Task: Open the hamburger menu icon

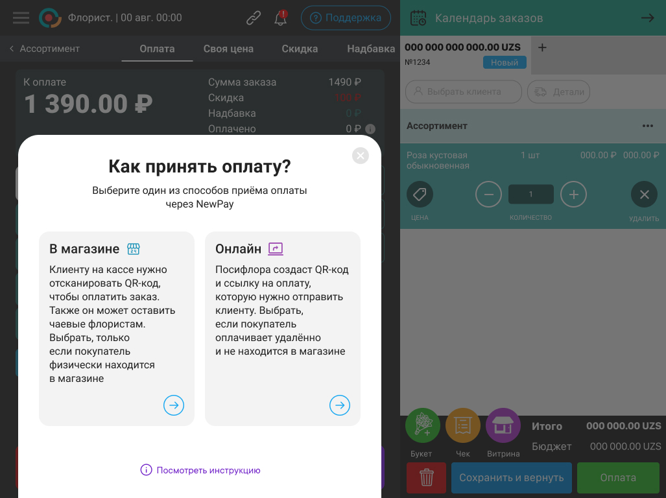Action: coord(21,18)
